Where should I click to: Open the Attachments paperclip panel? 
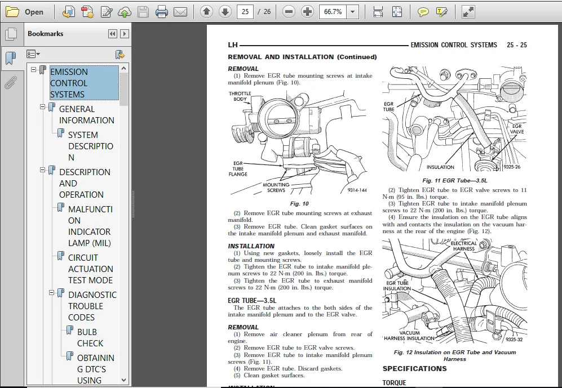(11, 82)
